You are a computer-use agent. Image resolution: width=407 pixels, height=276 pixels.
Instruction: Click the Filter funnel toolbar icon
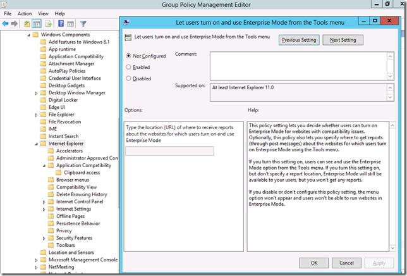click(x=83, y=24)
